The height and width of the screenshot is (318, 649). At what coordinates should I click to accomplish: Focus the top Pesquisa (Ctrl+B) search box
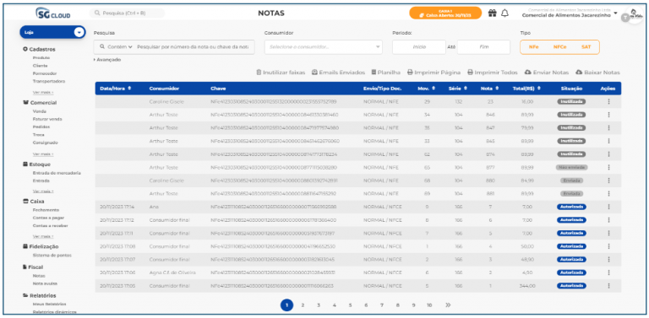pyautogui.click(x=127, y=13)
